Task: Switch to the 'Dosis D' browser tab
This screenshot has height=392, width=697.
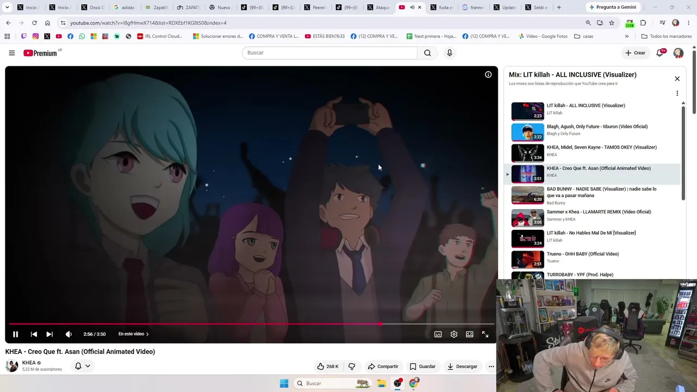Action: (93, 8)
